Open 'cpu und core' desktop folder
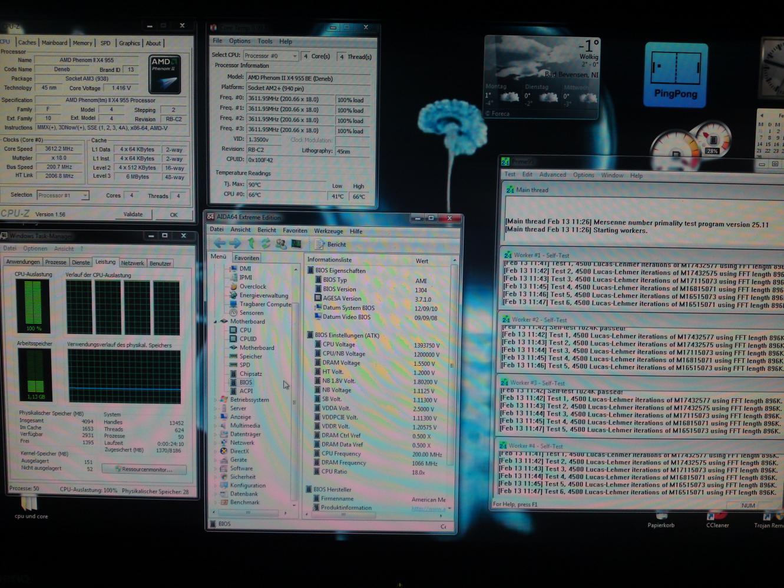The height and width of the screenshot is (588, 784). pos(31,507)
